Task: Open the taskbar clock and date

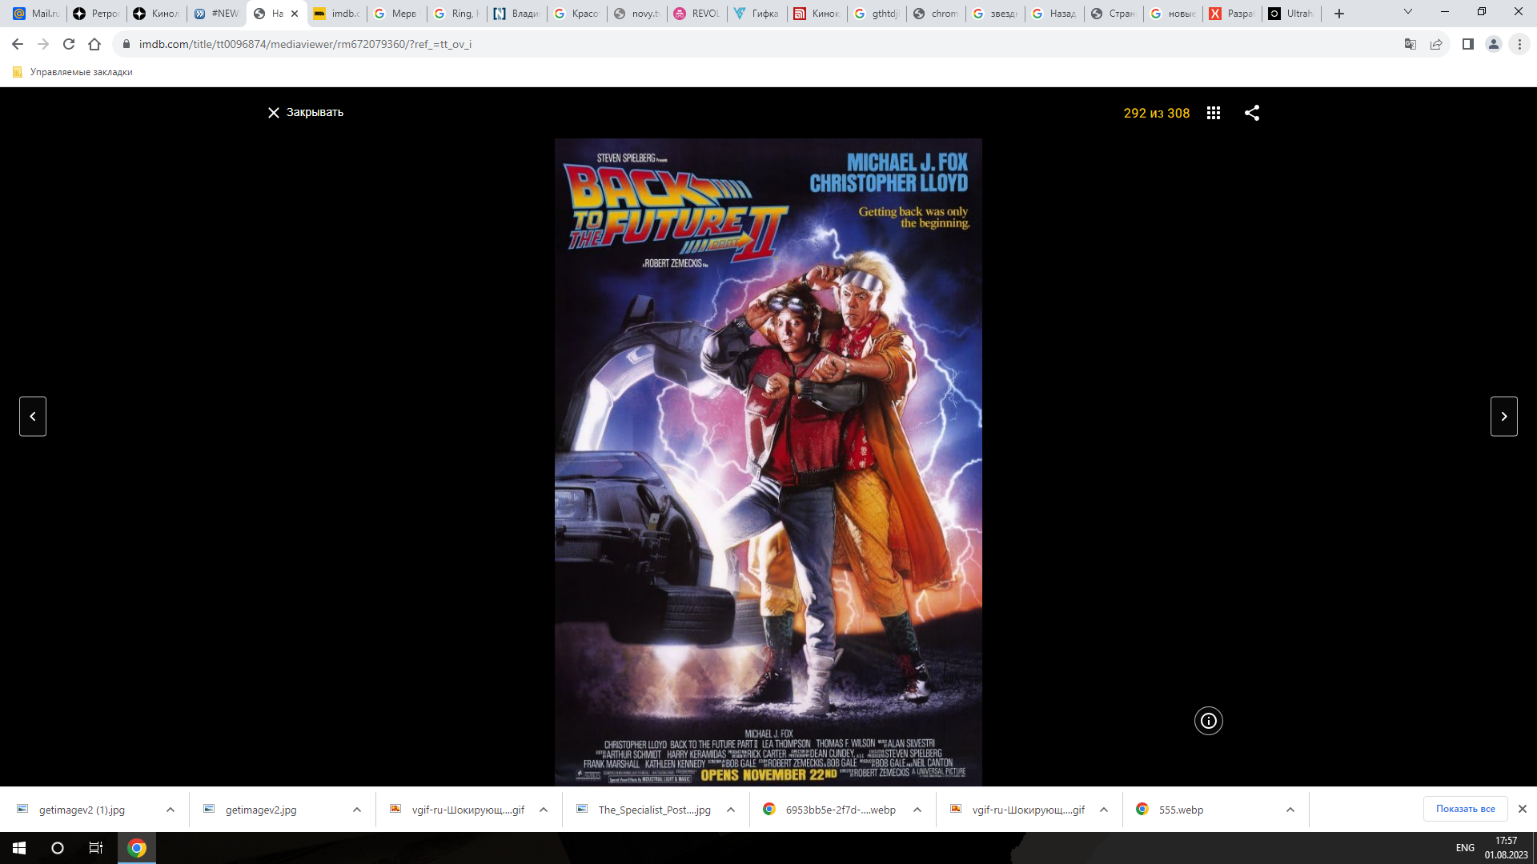Action: tap(1506, 848)
